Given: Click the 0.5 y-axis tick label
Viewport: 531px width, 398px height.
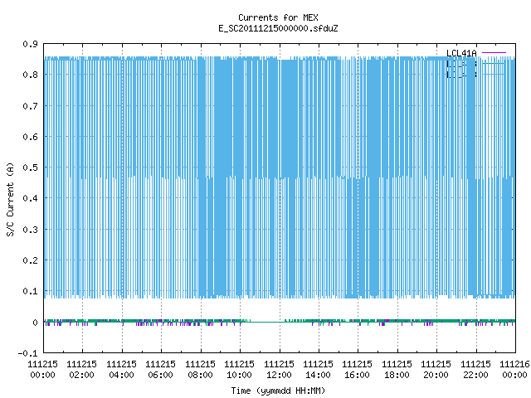Looking at the screenshot, I should tap(30, 167).
